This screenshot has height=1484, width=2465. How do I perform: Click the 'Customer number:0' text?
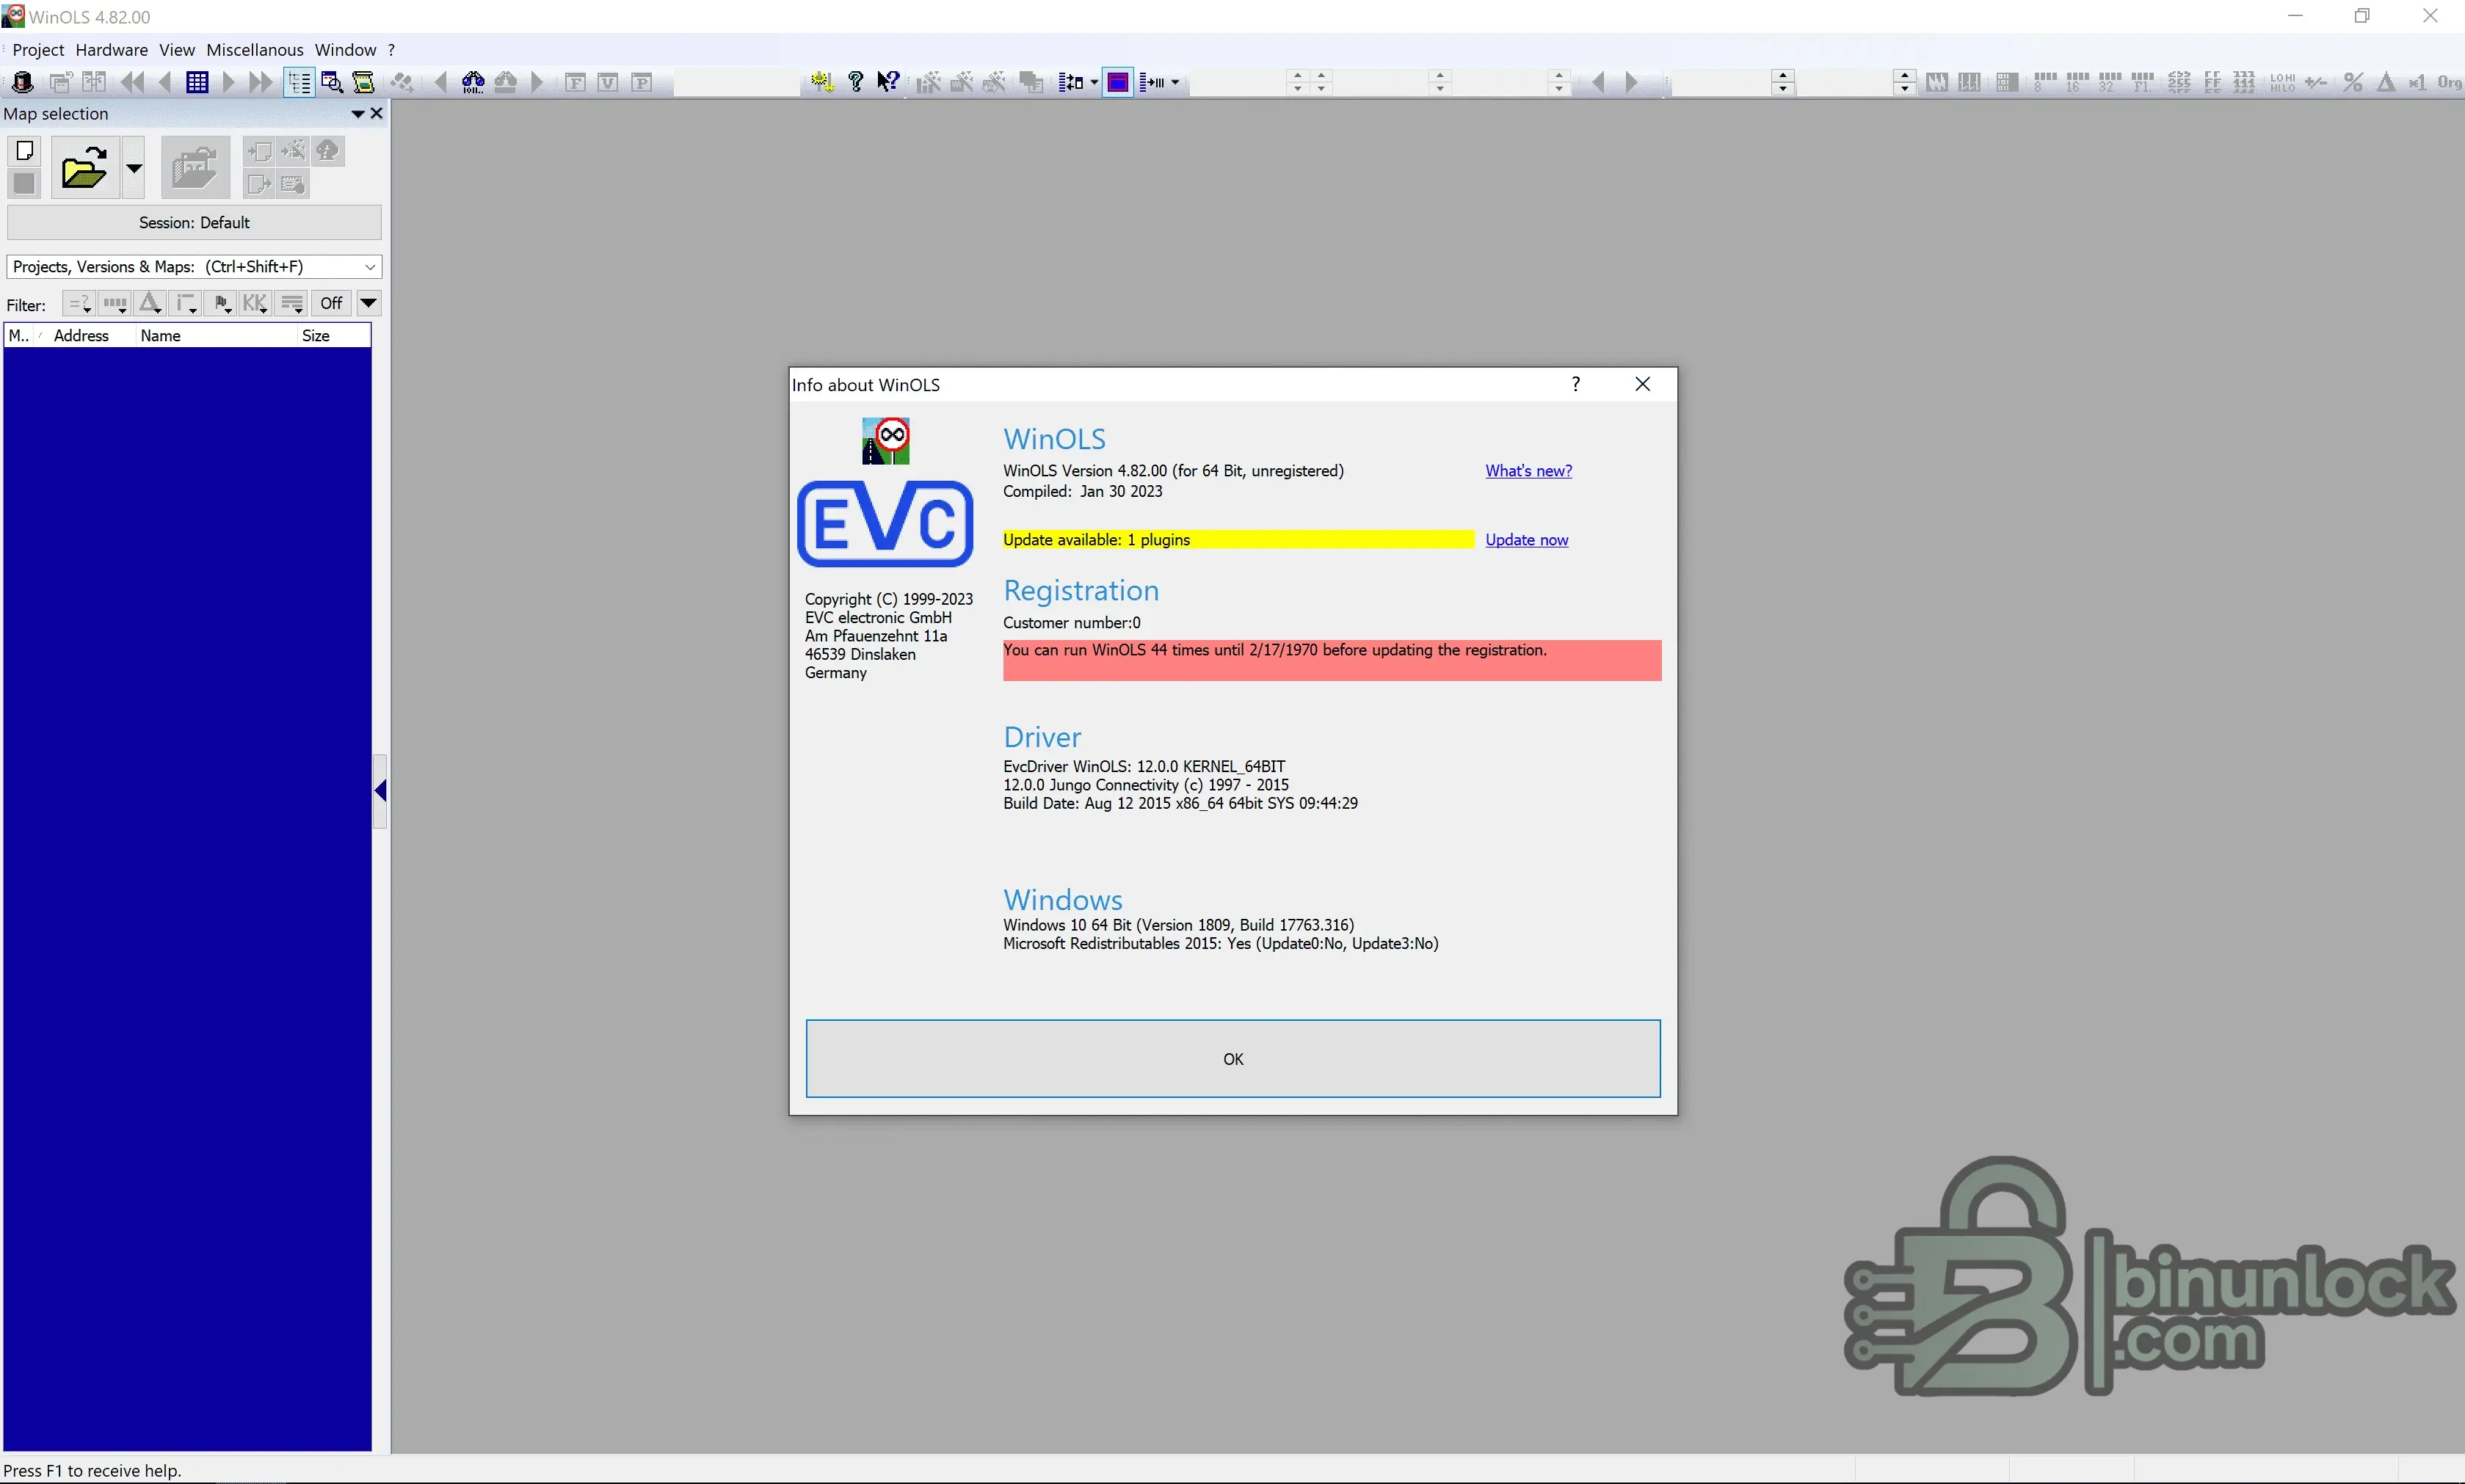pos(1071,623)
